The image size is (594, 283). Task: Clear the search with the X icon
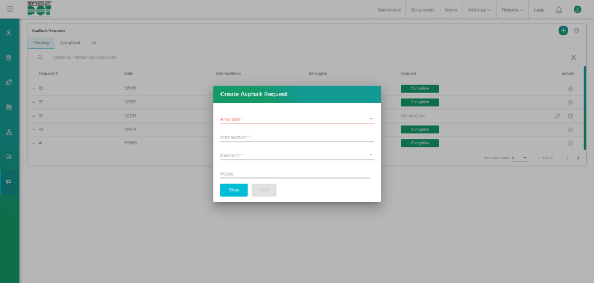[x=573, y=57]
